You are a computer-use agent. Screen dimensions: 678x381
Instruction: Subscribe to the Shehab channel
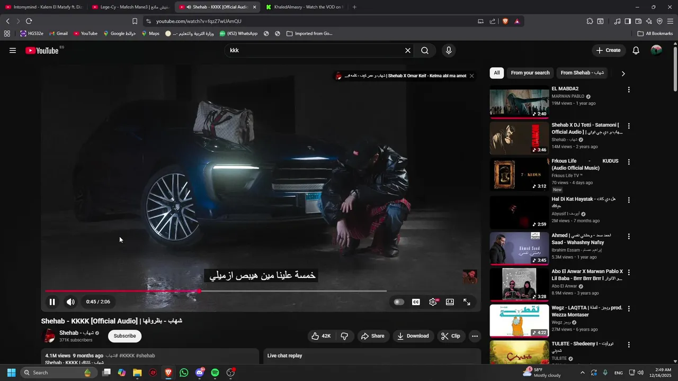(124, 336)
